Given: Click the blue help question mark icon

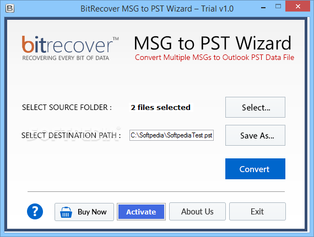Looking at the screenshot, I should tap(35, 211).
